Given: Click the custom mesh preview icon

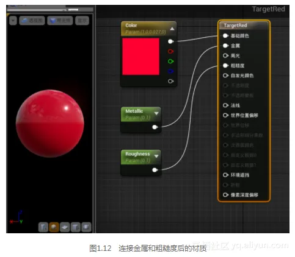Looking at the screenshot, I should tap(86, 227).
